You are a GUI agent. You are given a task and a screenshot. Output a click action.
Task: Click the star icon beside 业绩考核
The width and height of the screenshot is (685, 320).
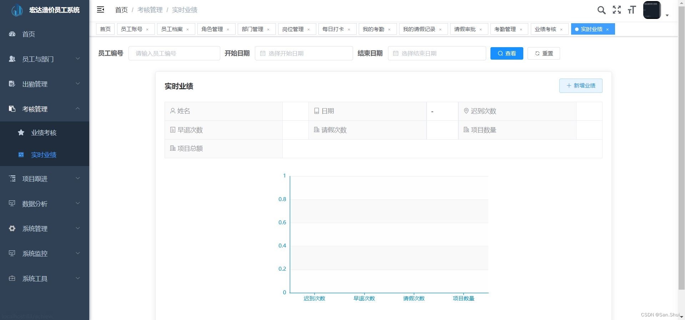click(21, 132)
